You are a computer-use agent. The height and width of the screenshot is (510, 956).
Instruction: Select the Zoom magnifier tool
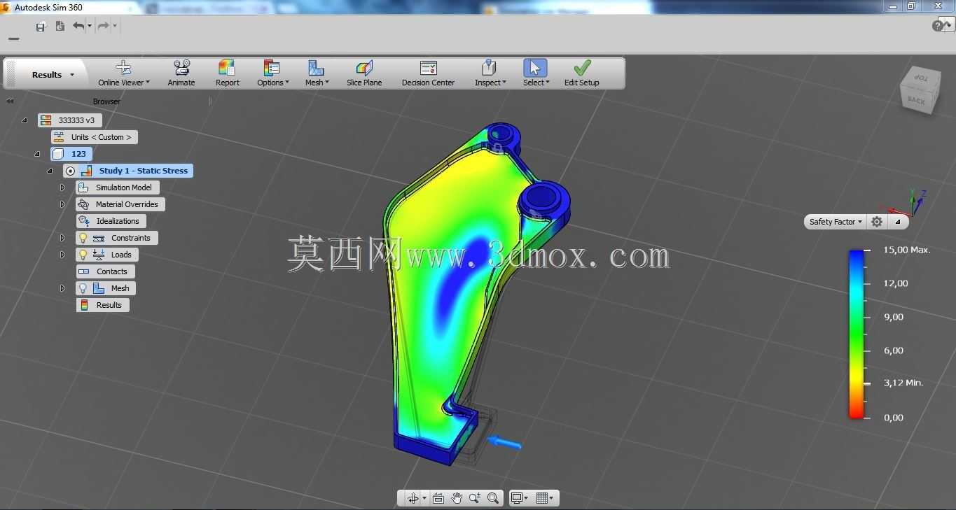(x=475, y=498)
